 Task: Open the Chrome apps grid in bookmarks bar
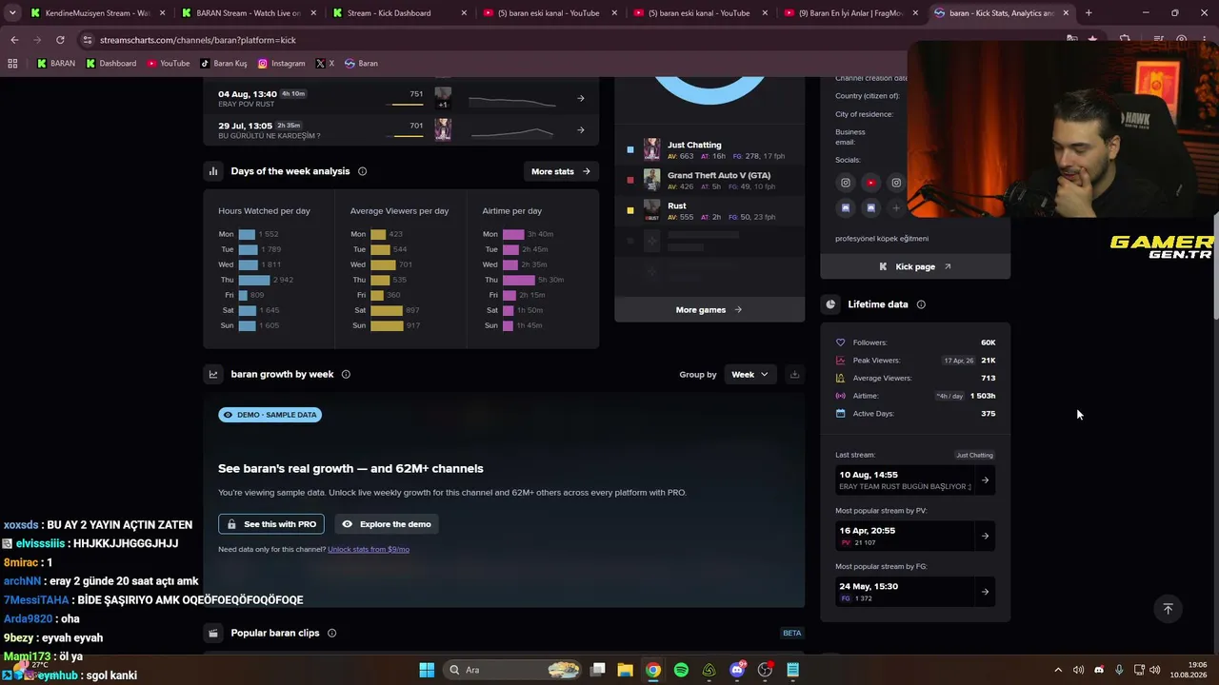[x=12, y=64]
